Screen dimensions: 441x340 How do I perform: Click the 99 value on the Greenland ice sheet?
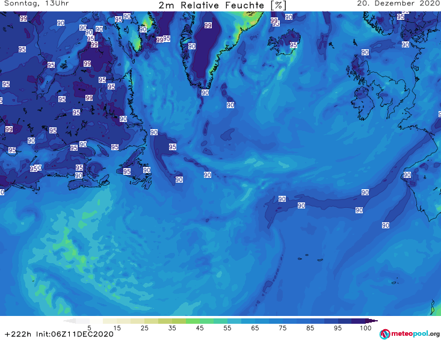[x=208, y=25]
